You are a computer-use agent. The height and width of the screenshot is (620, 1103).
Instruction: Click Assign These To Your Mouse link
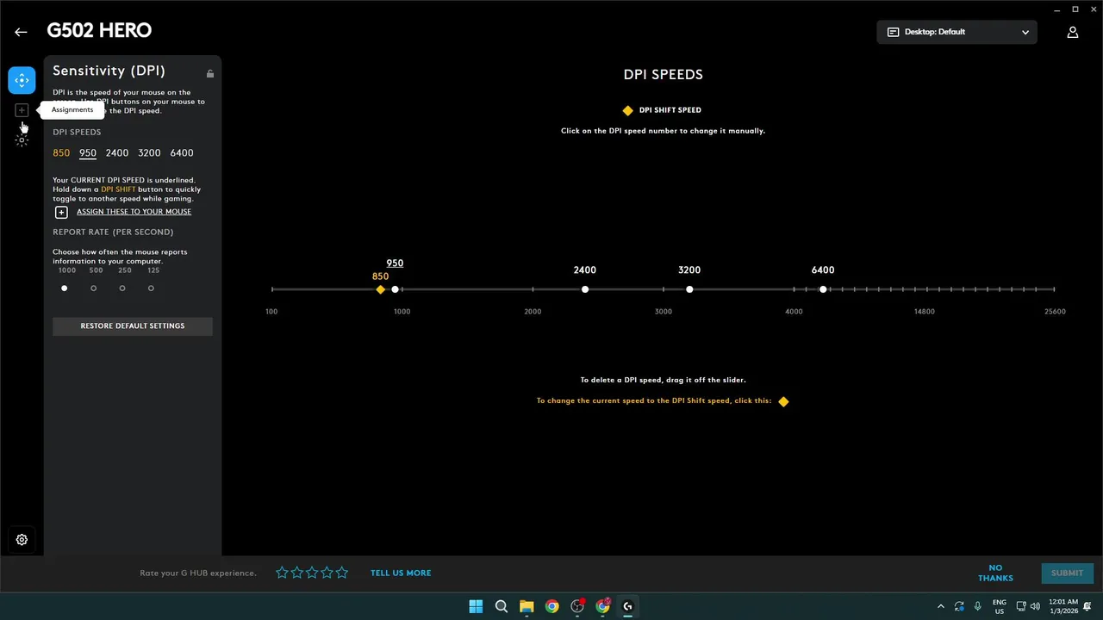(134, 212)
